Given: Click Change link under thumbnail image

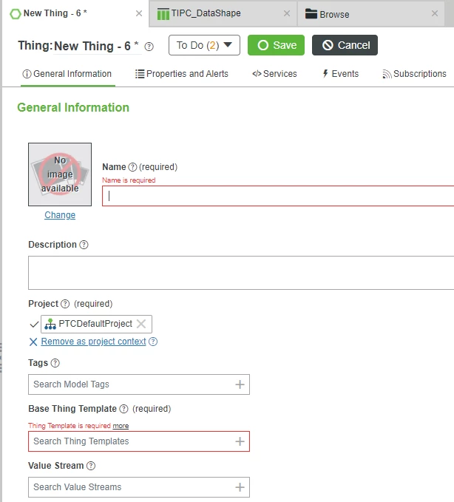Looking at the screenshot, I should 60,215.
